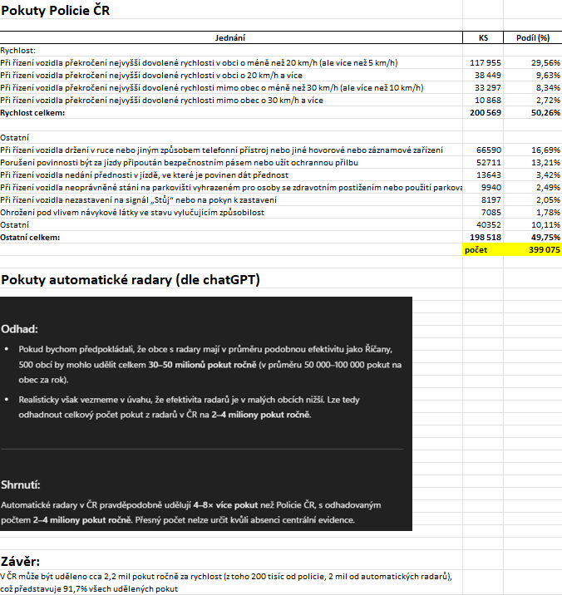The width and height of the screenshot is (562, 595).
Task: Select the cell with value 66590
Action: (483, 150)
